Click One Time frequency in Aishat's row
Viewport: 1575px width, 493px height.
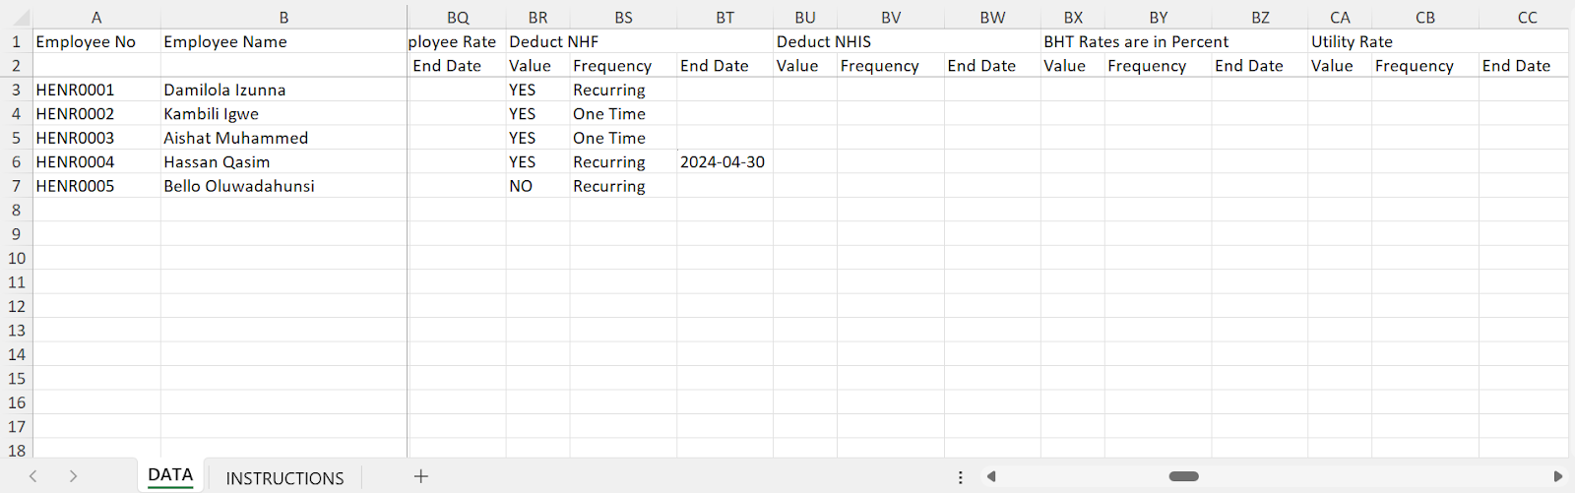coord(623,138)
